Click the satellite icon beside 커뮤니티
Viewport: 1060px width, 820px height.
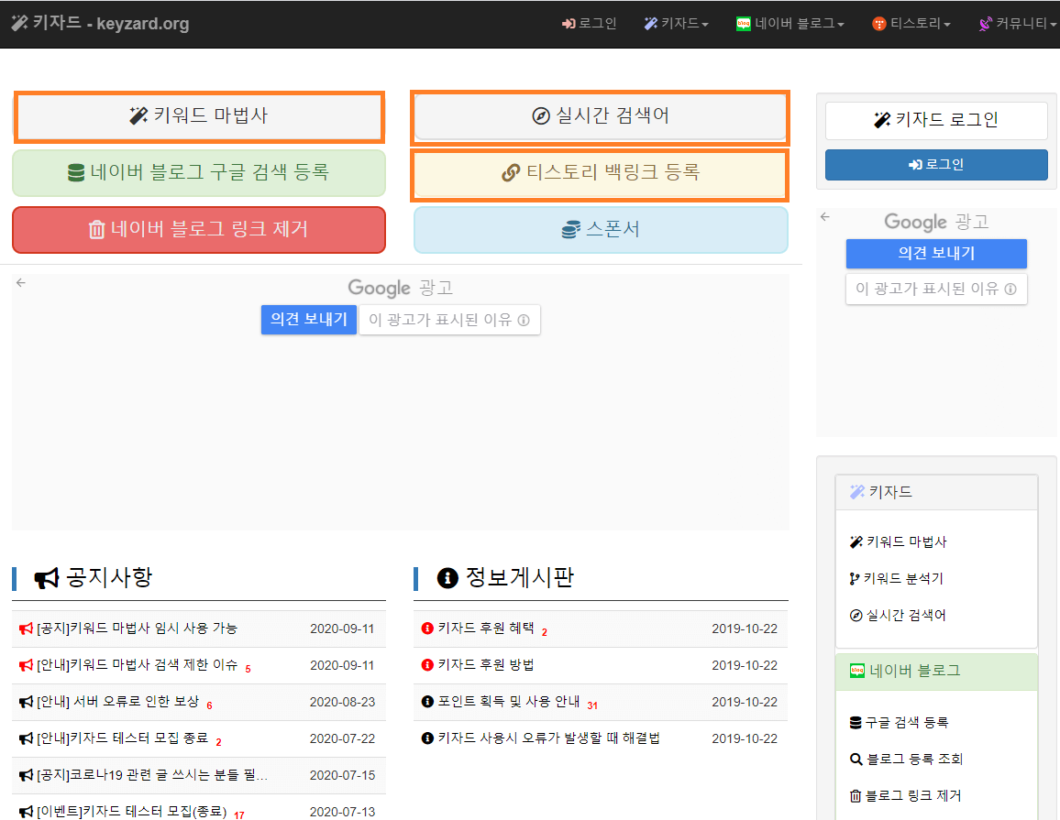[x=985, y=25]
